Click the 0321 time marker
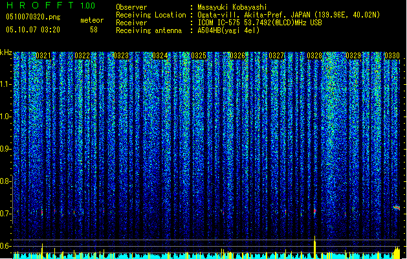Screen dimensions: 407x259 [43, 56]
